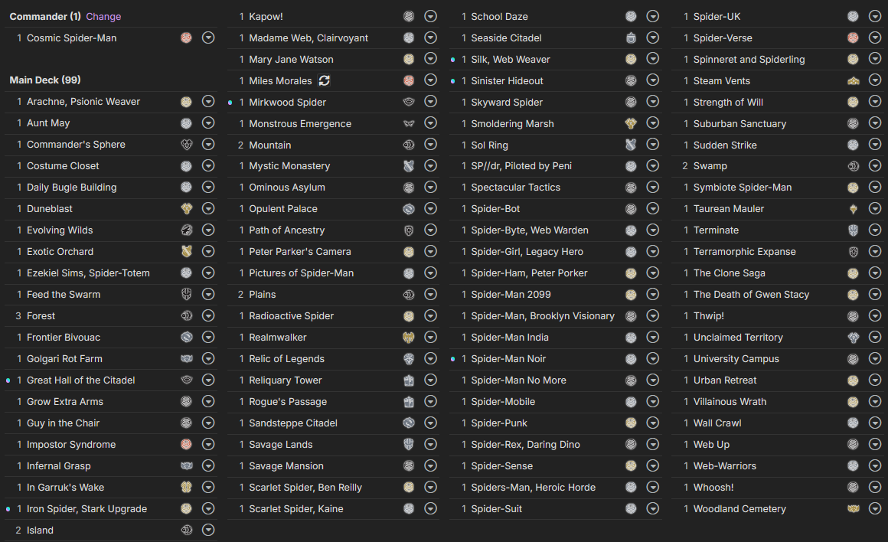This screenshot has width=888, height=542.
Task: Select the Spiders-Man, Heroic Horde card
Action: (x=533, y=487)
